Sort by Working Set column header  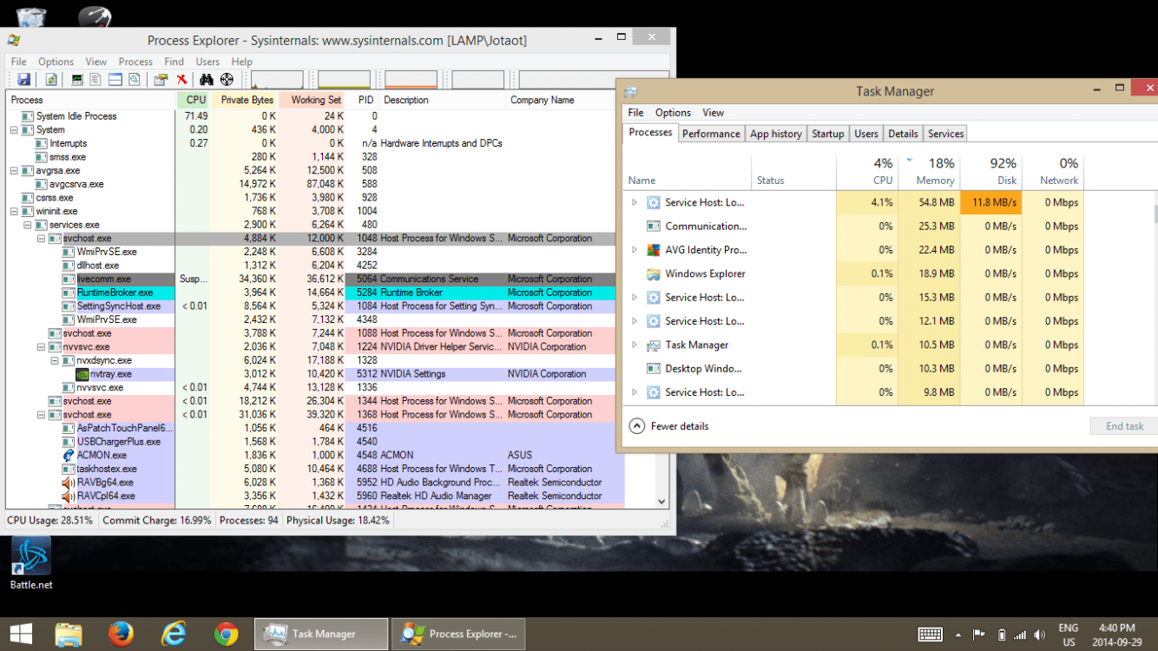coord(313,100)
